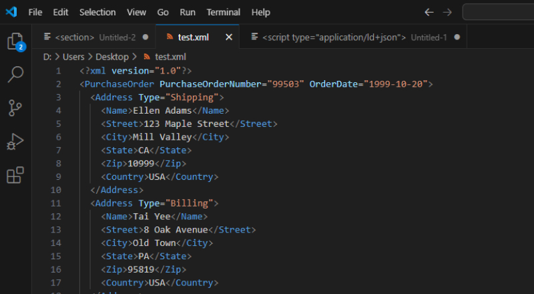The image size is (534, 294).
Task: Open the Search view icon
Action: (x=15, y=74)
